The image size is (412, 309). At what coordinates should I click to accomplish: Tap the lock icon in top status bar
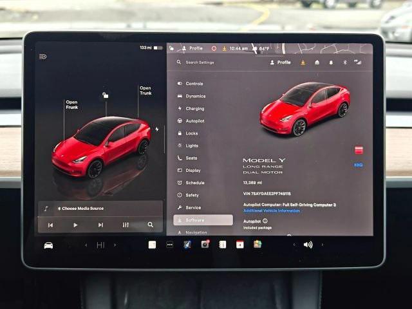(x=171, y=48)
